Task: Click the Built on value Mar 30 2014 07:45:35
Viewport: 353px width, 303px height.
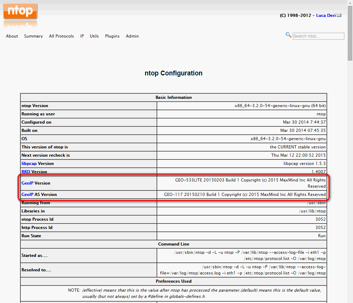Action: [x=303, y=130]
